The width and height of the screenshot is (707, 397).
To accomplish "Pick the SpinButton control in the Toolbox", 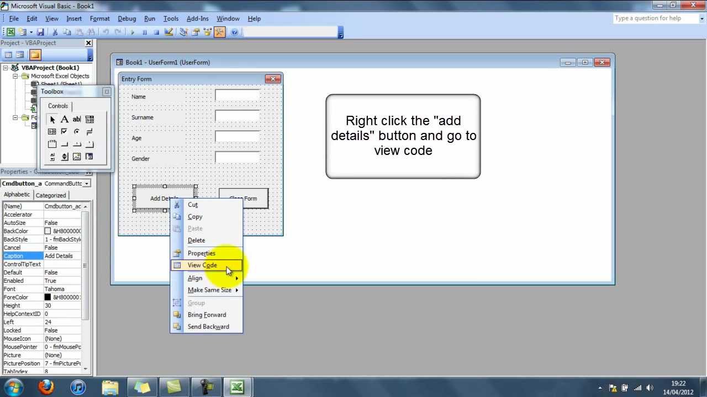I will click(x=65, y=157).
